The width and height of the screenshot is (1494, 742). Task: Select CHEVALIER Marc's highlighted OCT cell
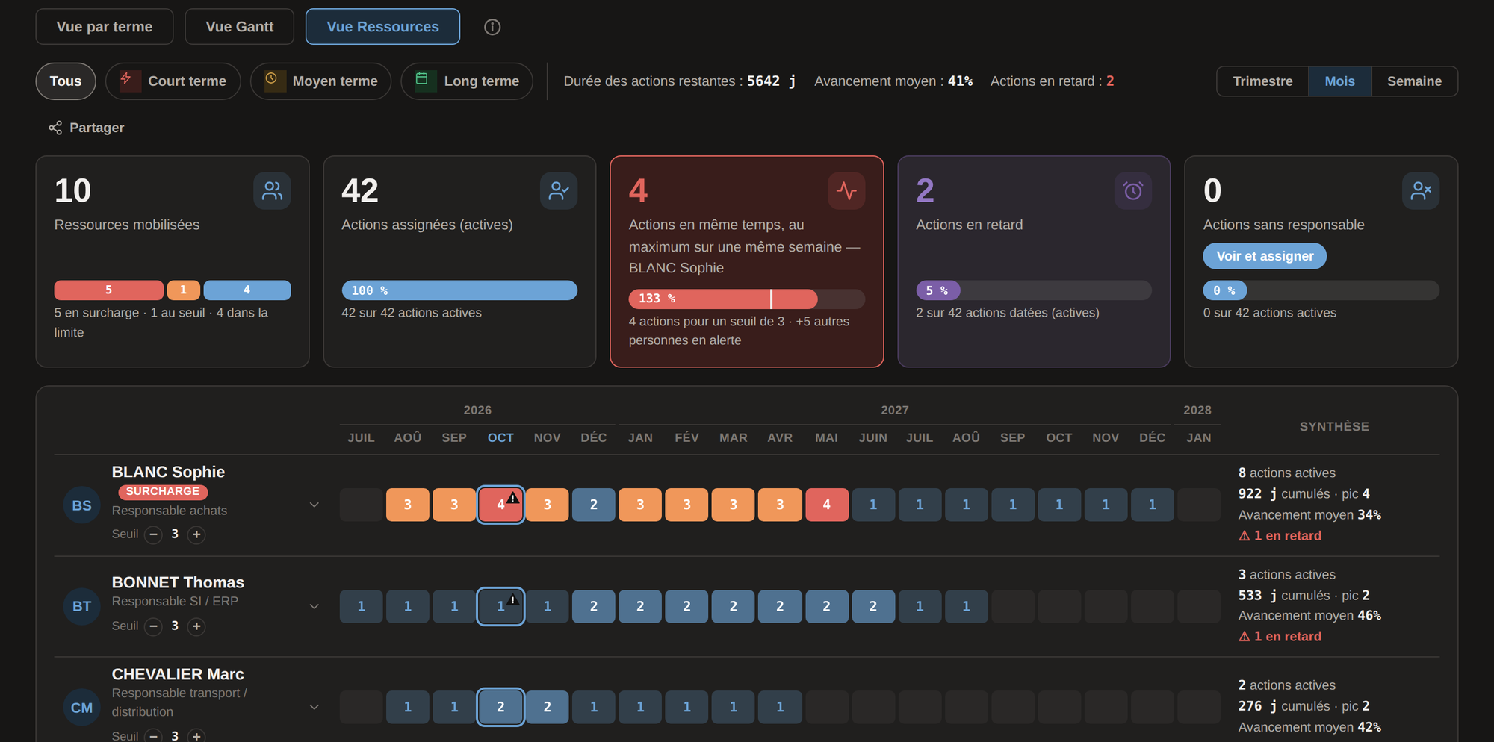click(x=500, y=708)
